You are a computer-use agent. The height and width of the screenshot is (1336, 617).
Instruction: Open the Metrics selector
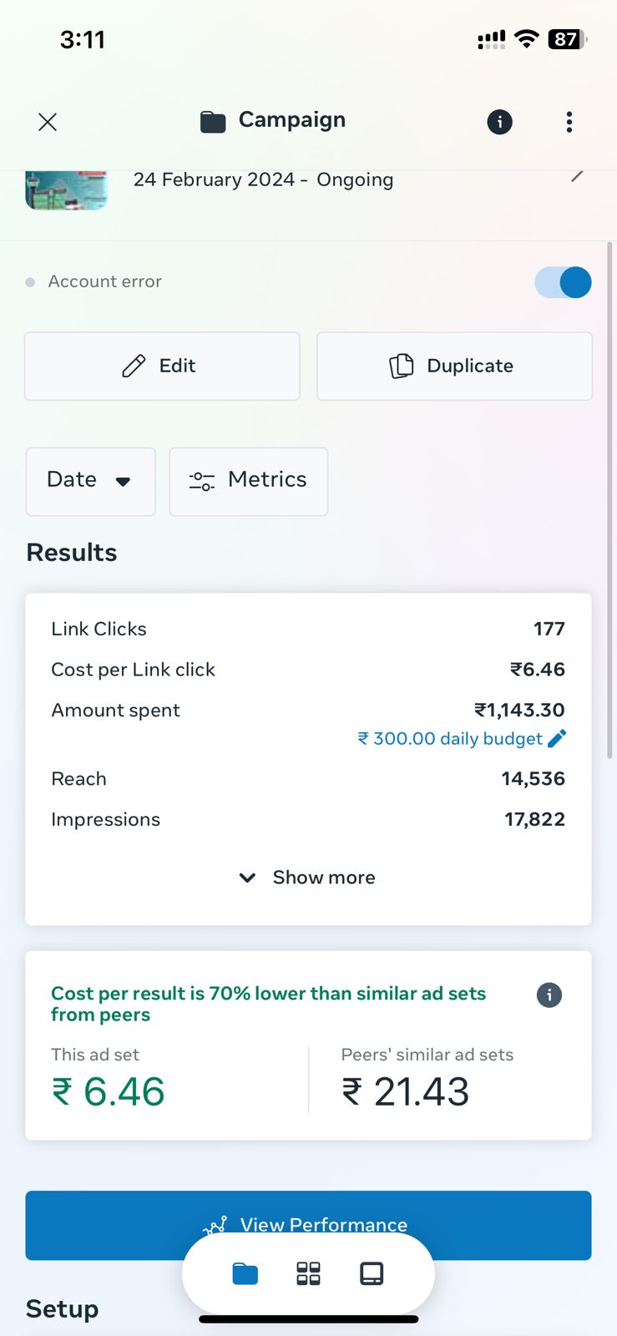[x=248, y=481]
